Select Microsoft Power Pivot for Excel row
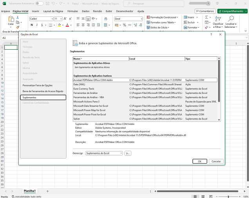 [x=145, y=115]
